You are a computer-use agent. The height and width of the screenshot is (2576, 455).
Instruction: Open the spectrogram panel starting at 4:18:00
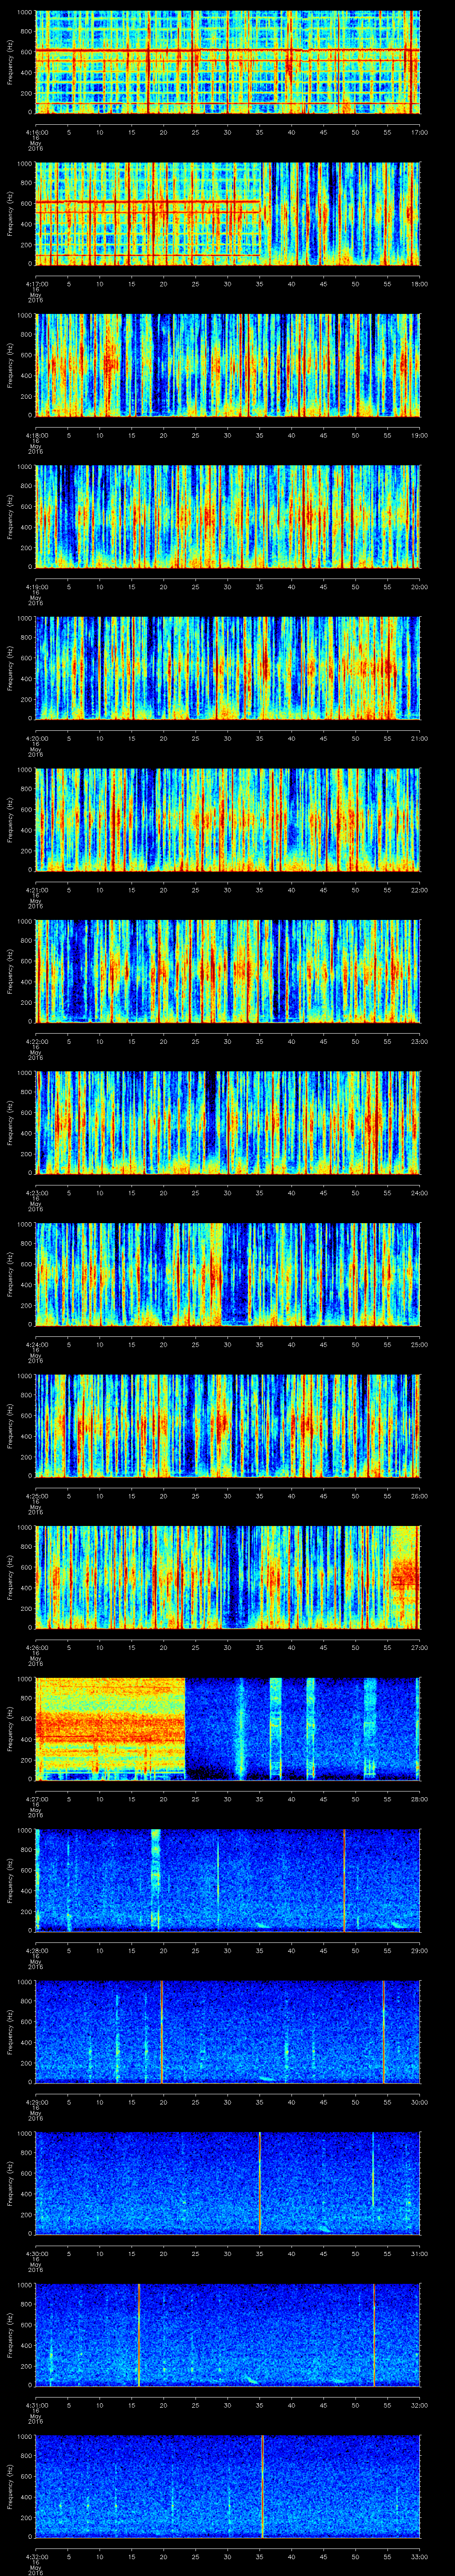[227, 366]
